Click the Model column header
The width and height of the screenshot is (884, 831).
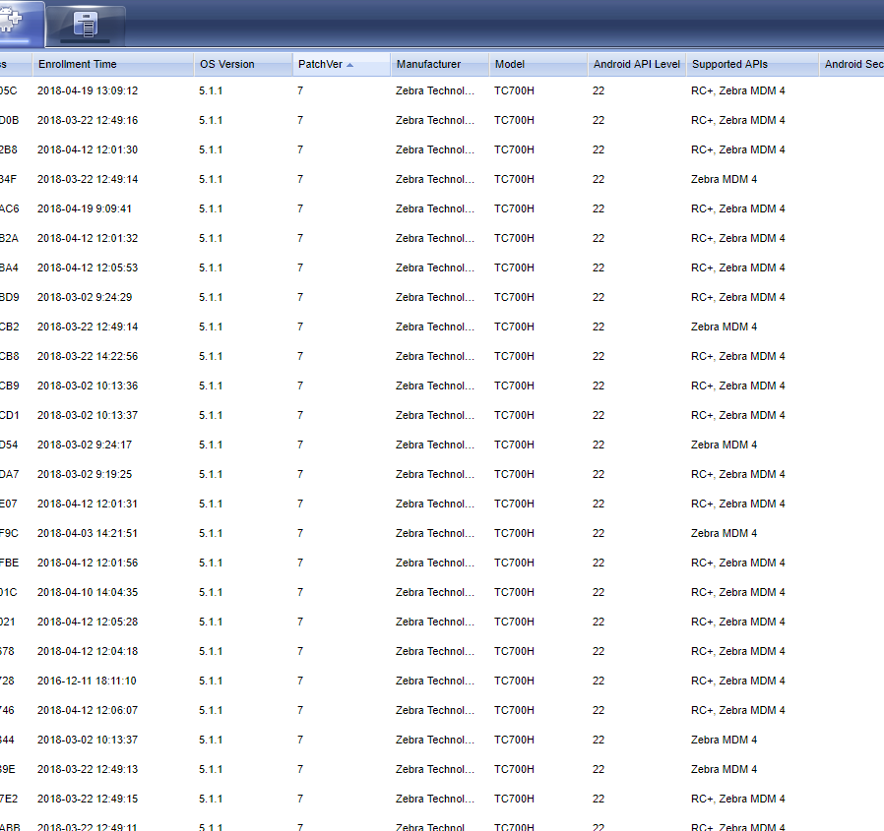(x=510, y=64)
